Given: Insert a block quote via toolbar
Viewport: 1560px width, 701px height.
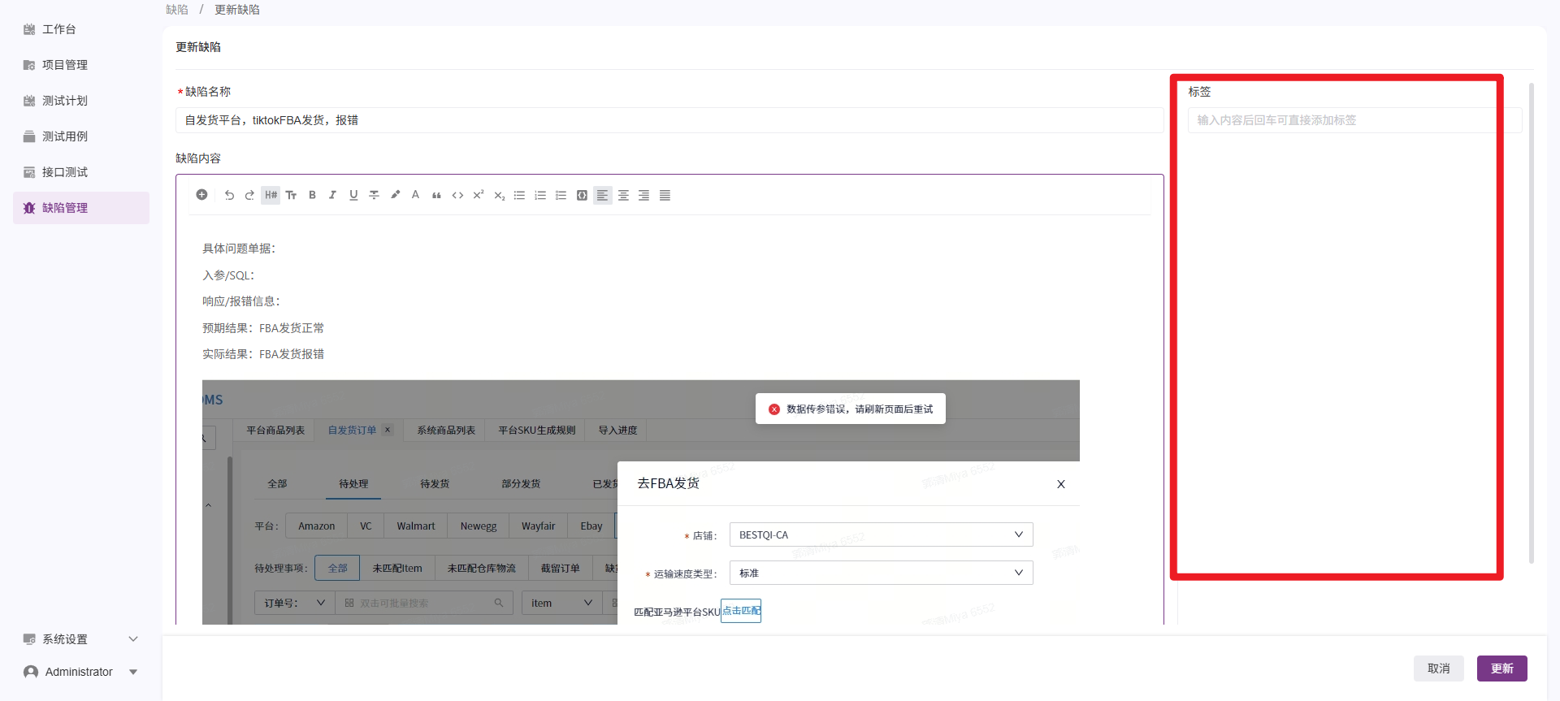Looking at the screenshot, I should coord(436,195).
